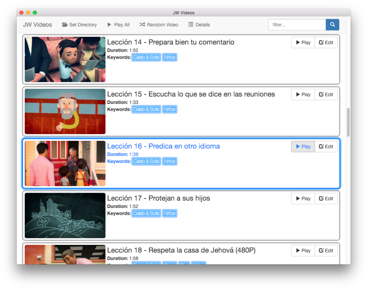
Task: Click the magnifying glass search button
Action: (332, 25)
